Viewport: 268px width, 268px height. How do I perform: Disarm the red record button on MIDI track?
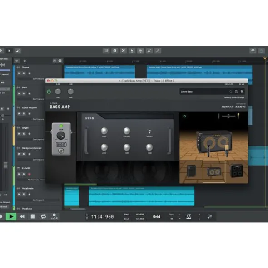pyautogui.click(x=29, y=174)
